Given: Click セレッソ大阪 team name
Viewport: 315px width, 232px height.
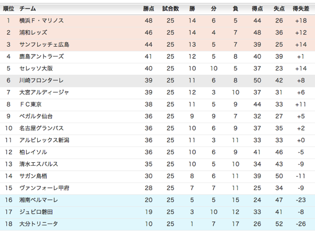Looking at the screenshot, I should pyautogui.click(x=36, y=68).
